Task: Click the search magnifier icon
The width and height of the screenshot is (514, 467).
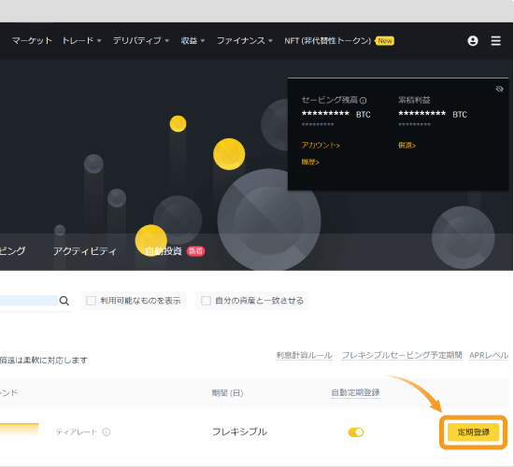Action: tap(64, 301)
